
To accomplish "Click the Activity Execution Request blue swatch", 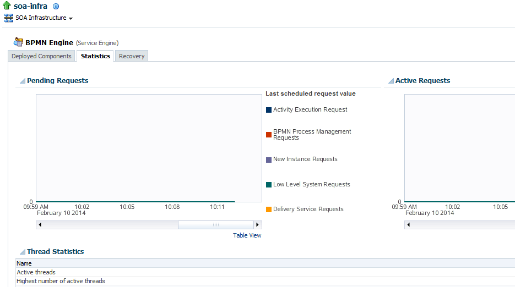I will point(269,110).
